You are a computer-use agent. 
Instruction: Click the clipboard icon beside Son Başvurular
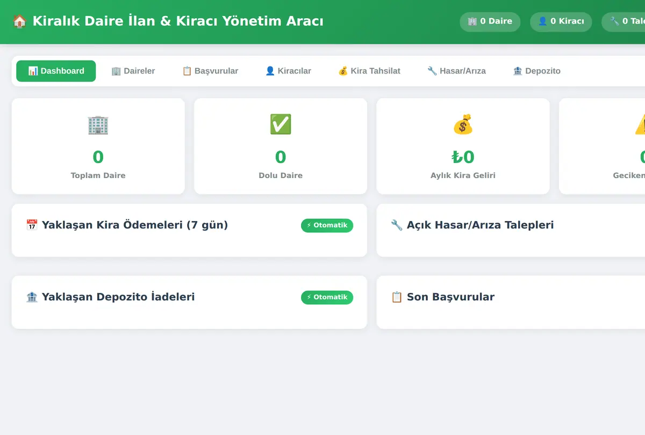[397, 297]
